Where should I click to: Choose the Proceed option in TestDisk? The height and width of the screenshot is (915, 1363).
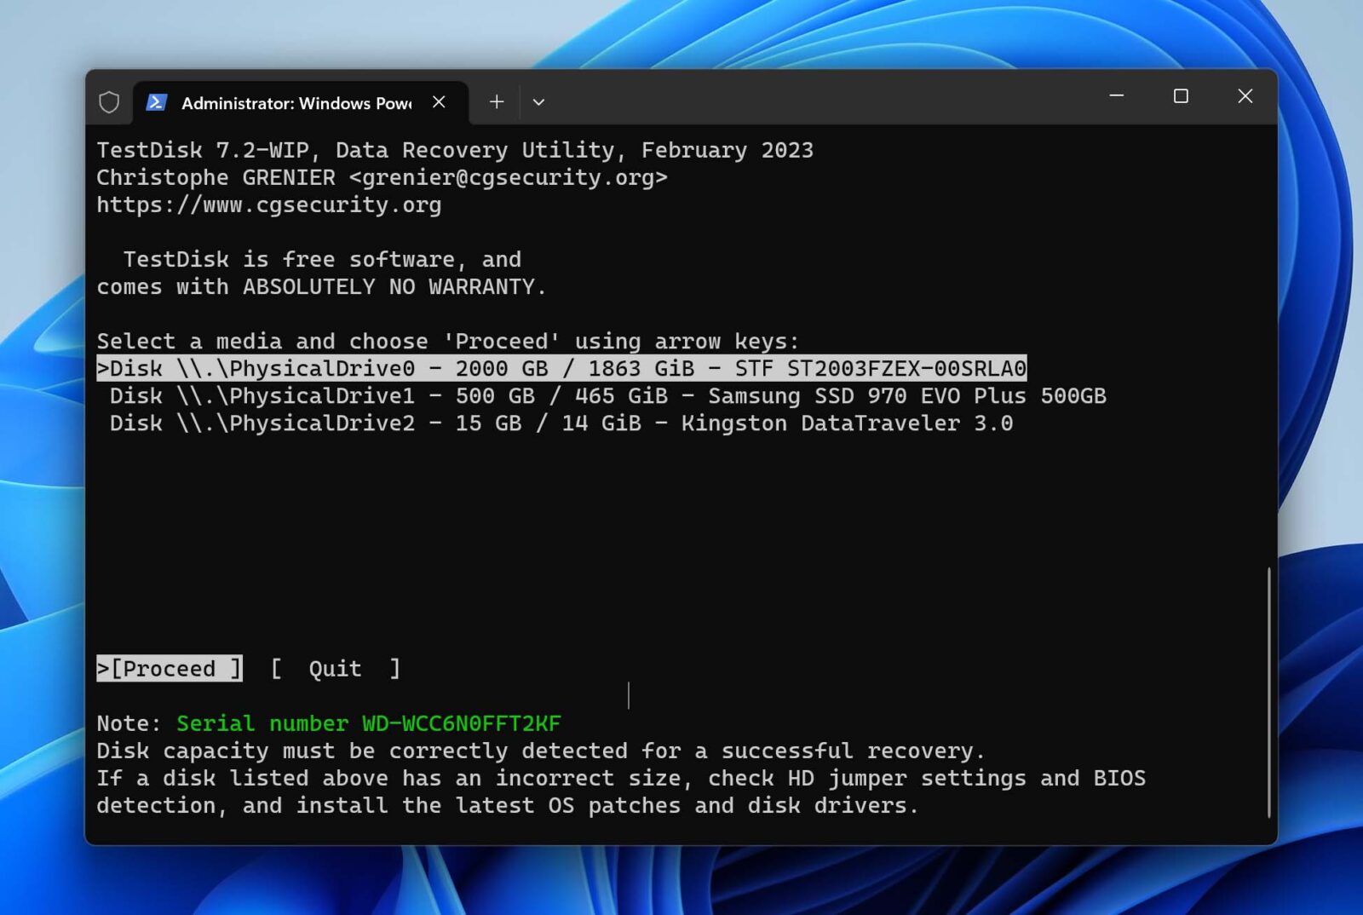(x=168, y=668)
